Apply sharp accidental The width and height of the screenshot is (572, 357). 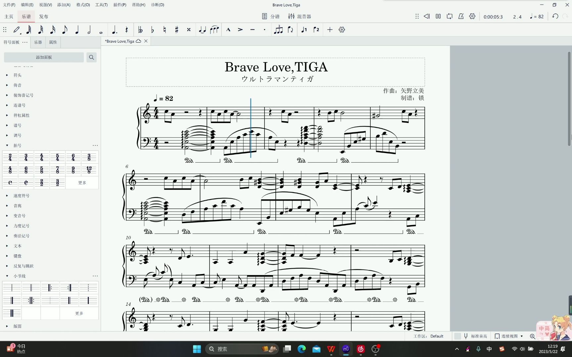(x=176, y=30)
